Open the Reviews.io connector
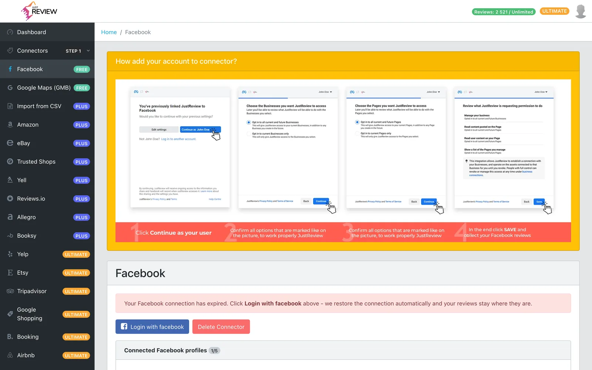Viewport: 592px width, 370px height. coord(47,199)
